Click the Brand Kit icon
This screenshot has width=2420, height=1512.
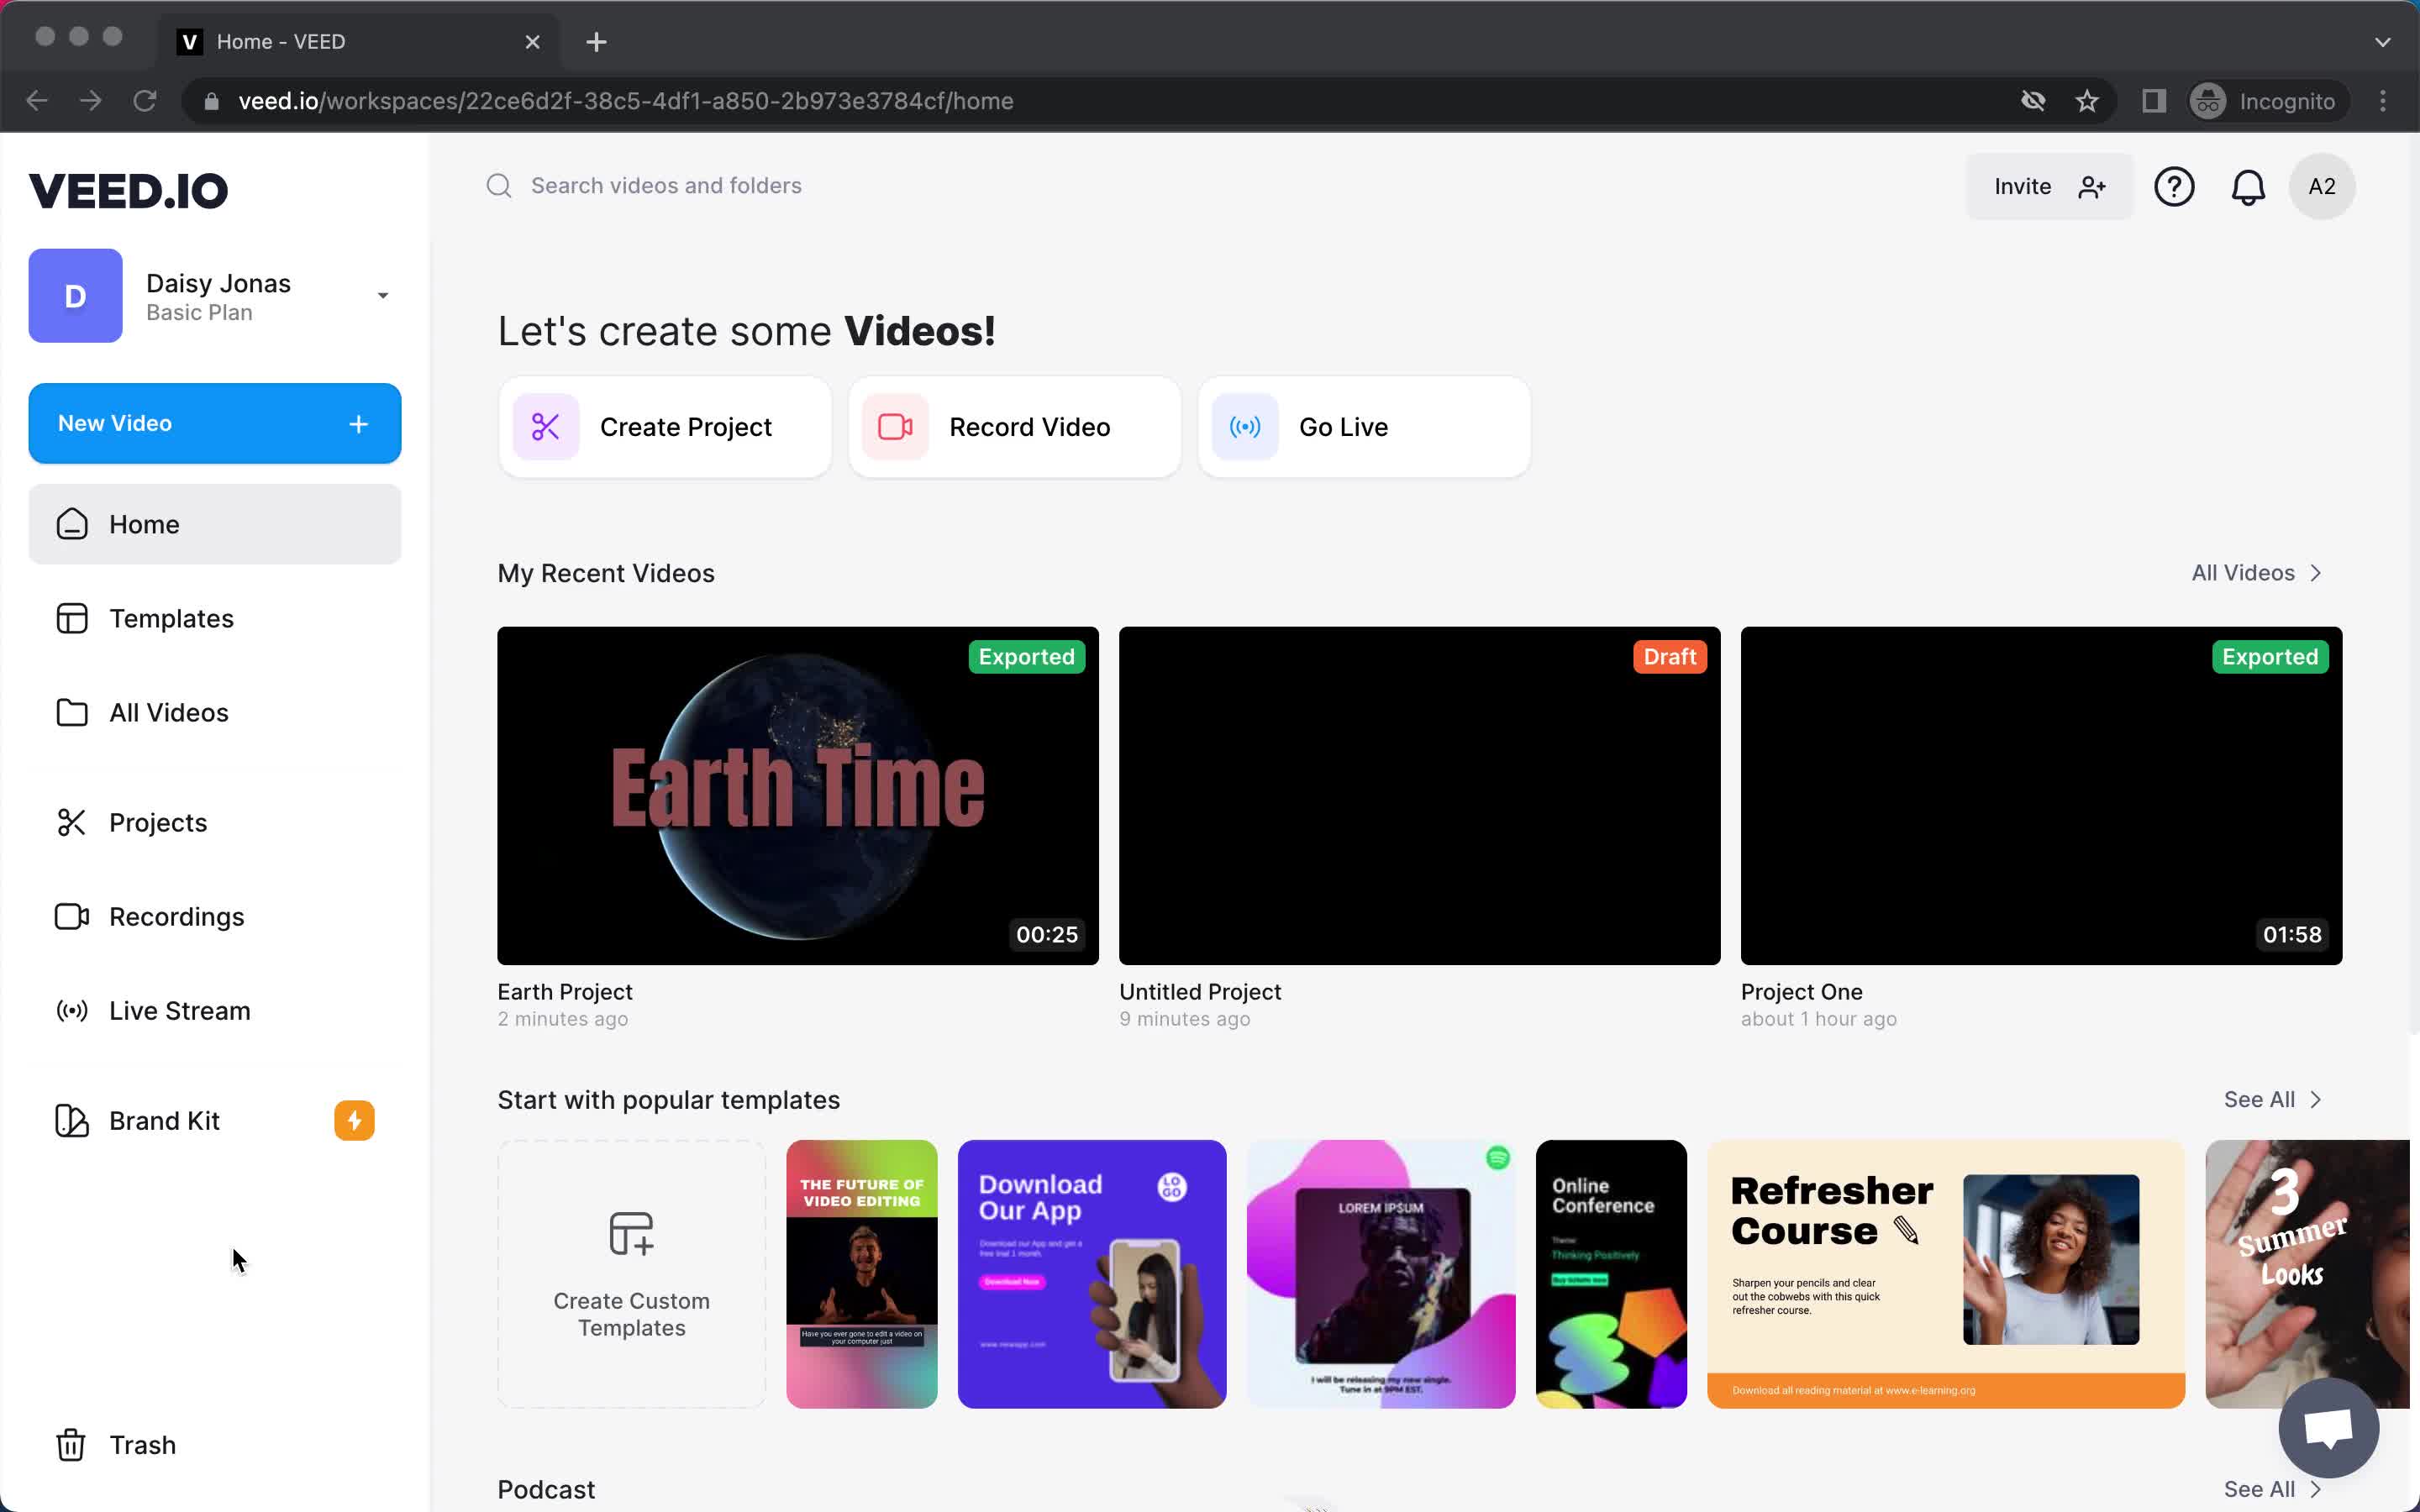pos(71,1118)
